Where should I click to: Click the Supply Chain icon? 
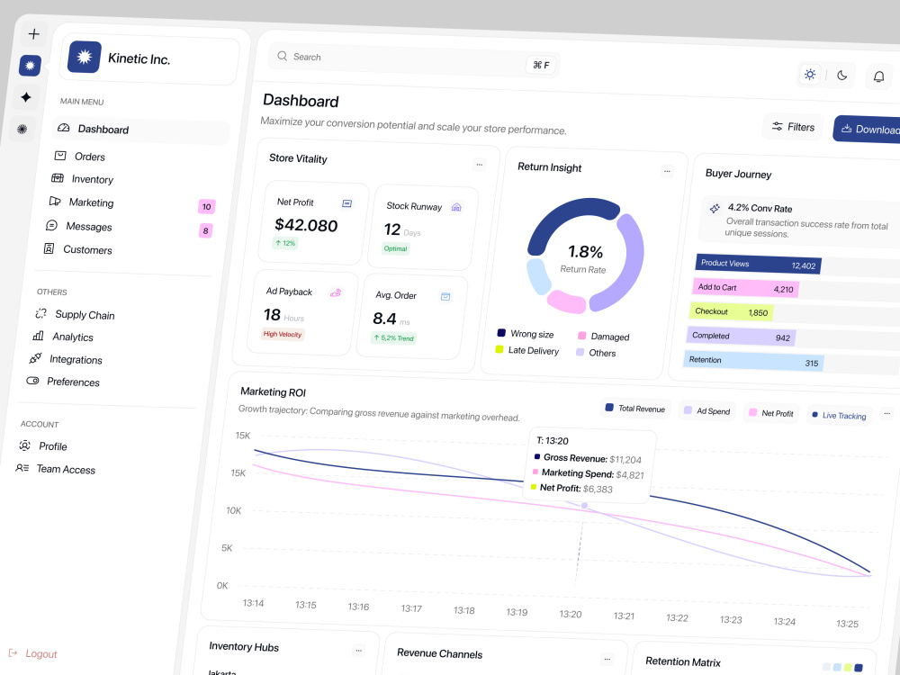click(40, 313)
